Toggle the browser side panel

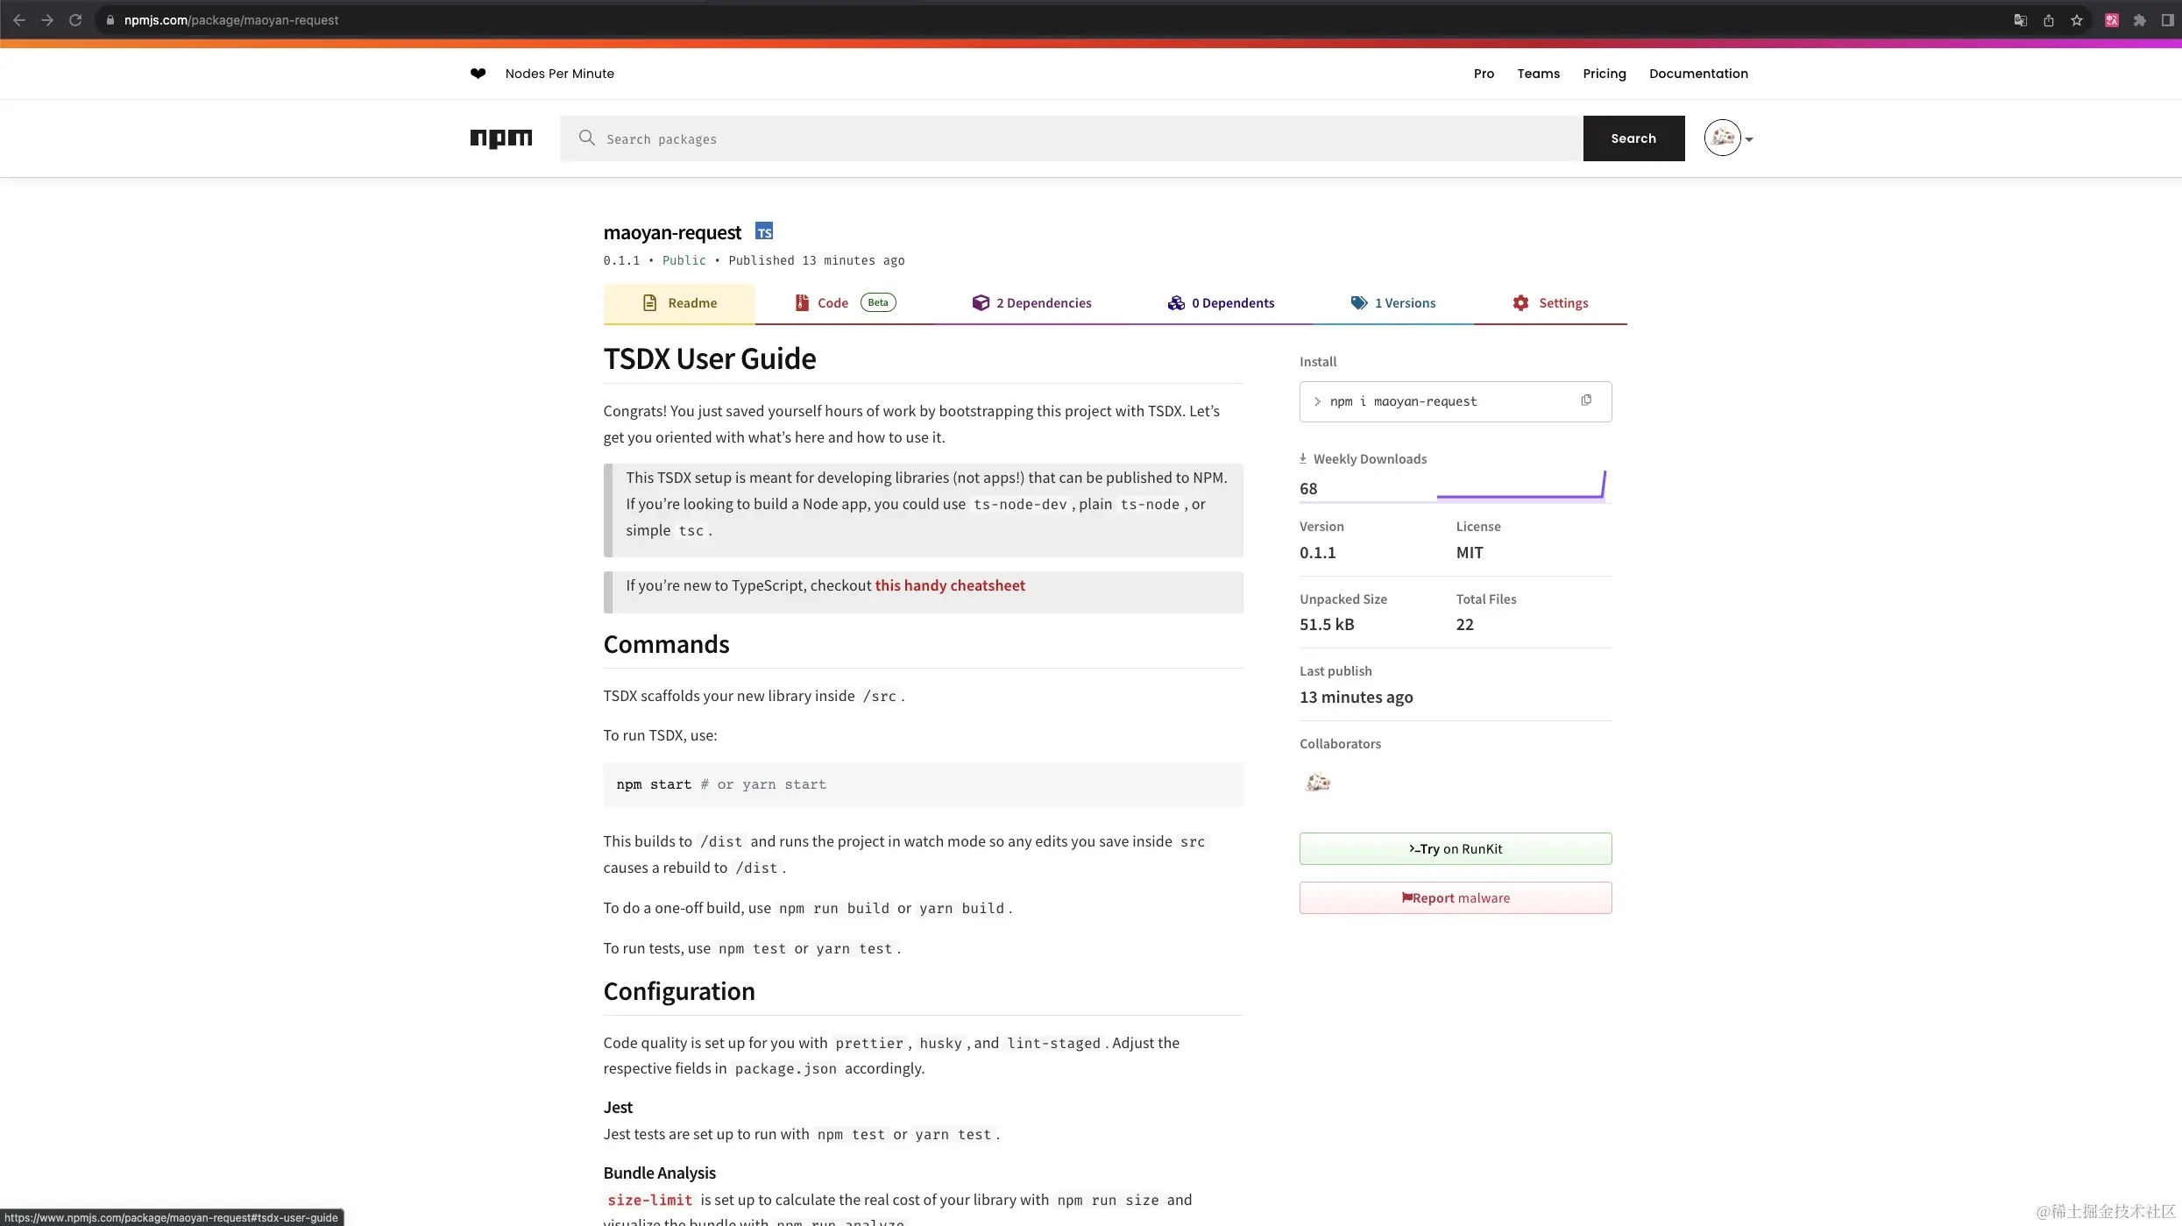point(2167,20)
